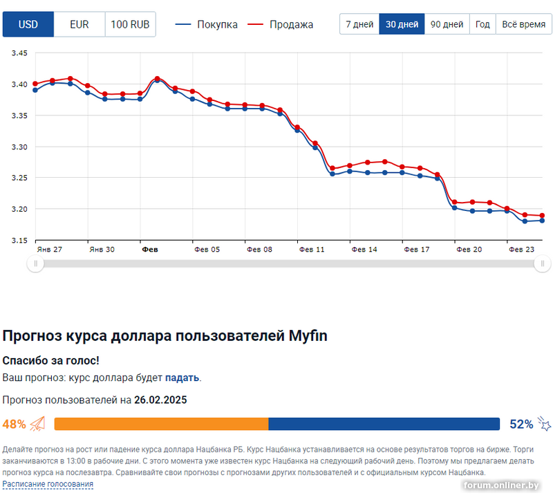Click the orange 48% segment of the forecast bar
The image size is (553, 500).
(x=162, y=424)
